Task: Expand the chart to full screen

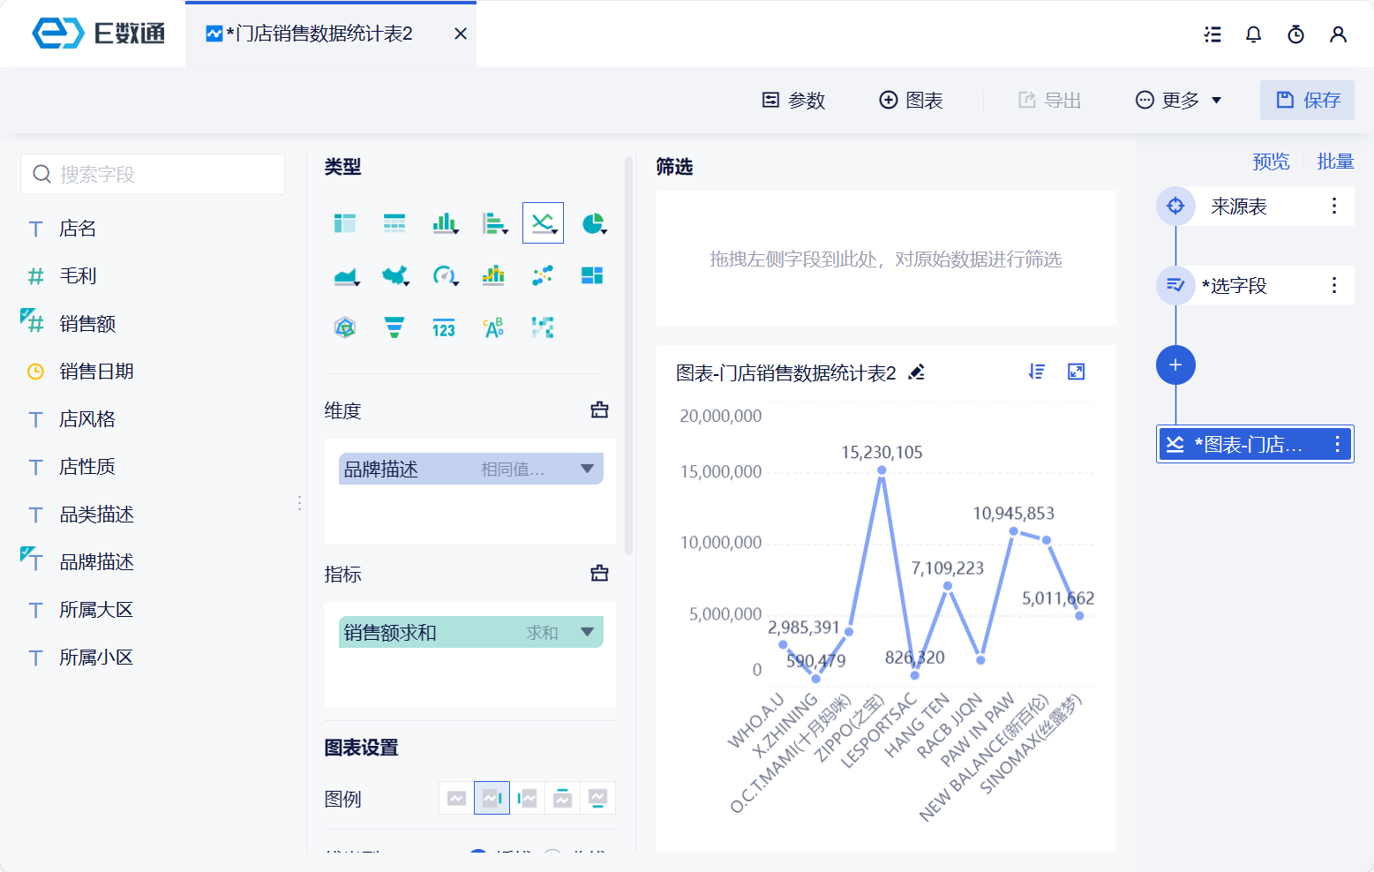Action: (1076, 372)
